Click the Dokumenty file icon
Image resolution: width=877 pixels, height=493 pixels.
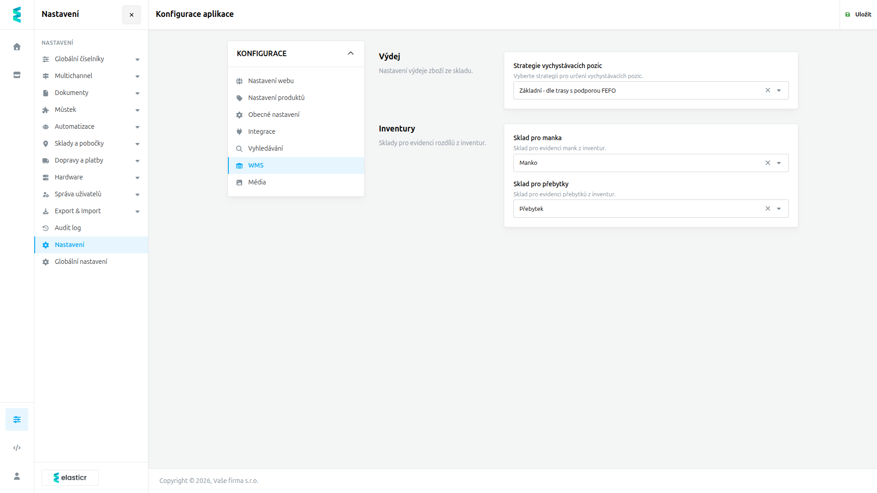coord(46,93)
